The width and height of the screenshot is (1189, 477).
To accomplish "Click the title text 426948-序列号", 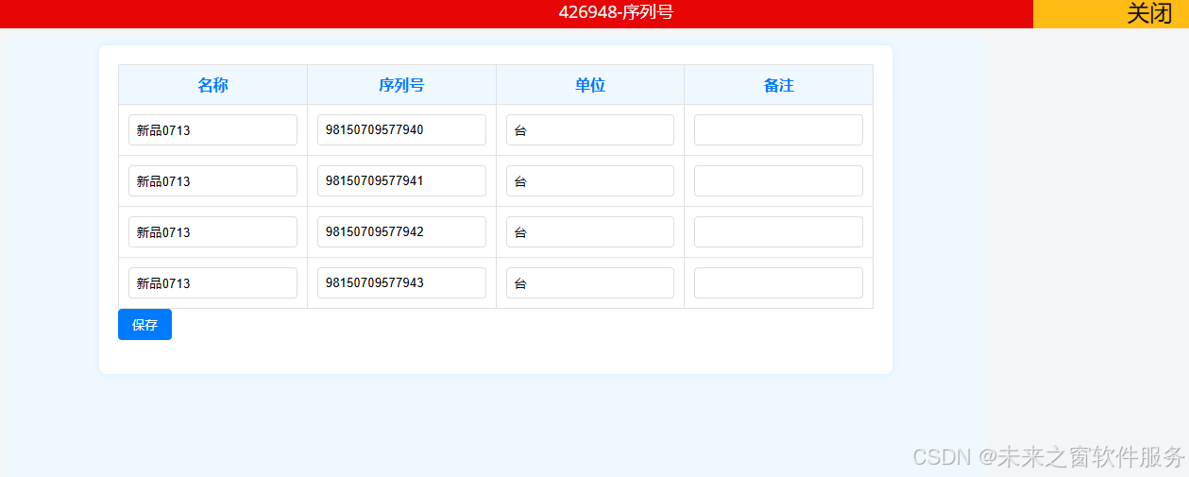I will click(616, 12).
